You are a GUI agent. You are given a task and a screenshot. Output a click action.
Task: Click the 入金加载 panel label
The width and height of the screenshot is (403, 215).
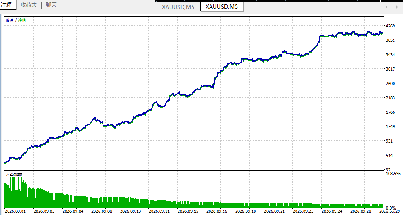pos(14,175)
